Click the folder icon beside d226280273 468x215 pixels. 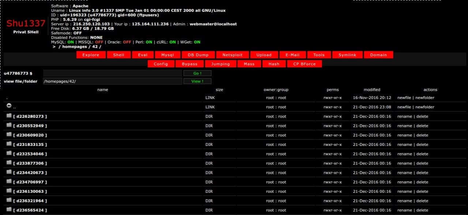(9, 116)
